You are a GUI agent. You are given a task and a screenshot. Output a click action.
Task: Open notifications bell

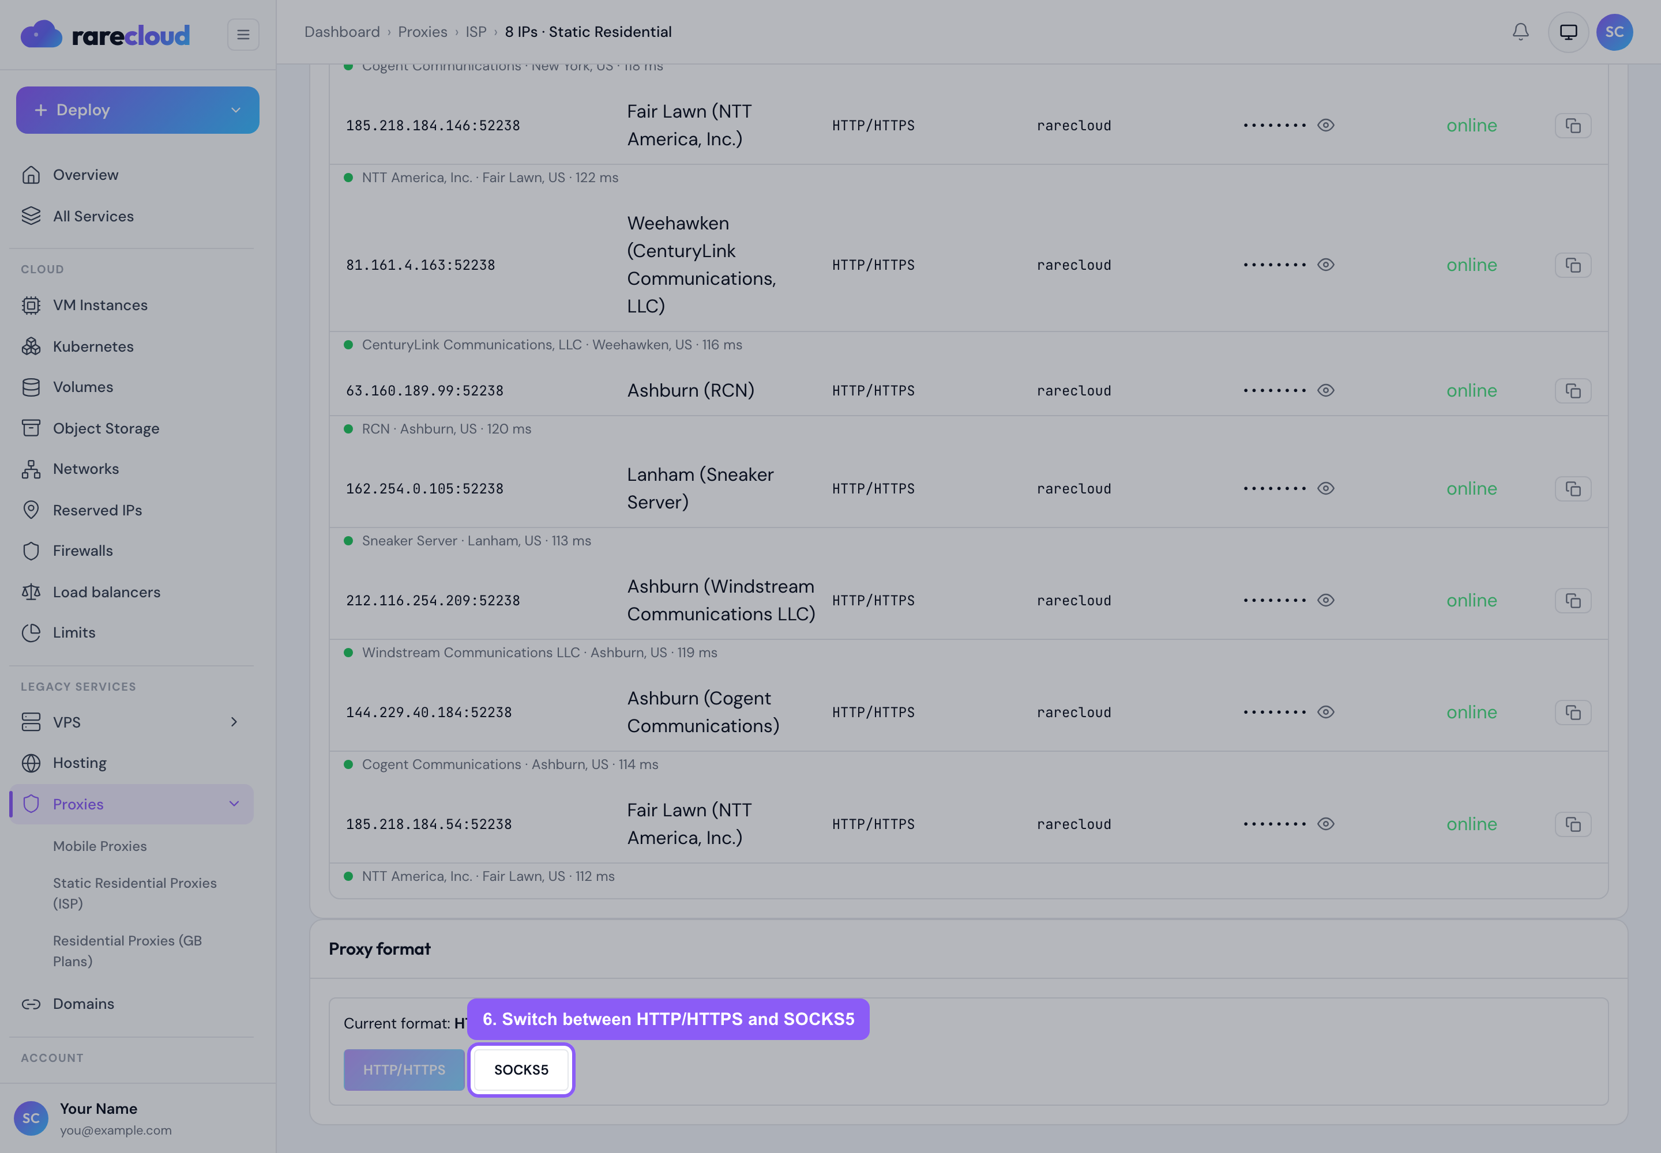click(1520, 32)
